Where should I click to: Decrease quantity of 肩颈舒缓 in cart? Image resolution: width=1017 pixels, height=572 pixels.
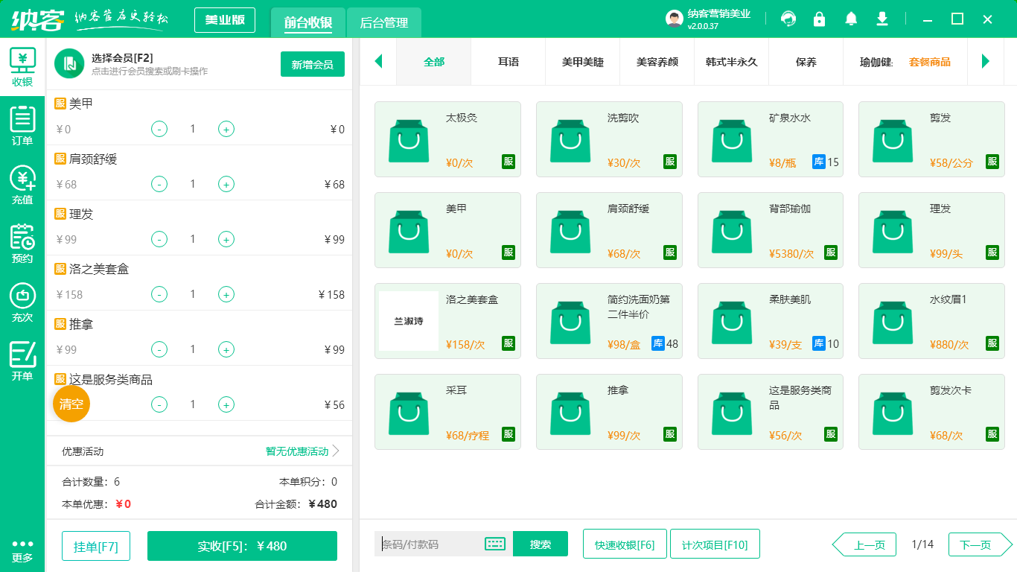159,184
